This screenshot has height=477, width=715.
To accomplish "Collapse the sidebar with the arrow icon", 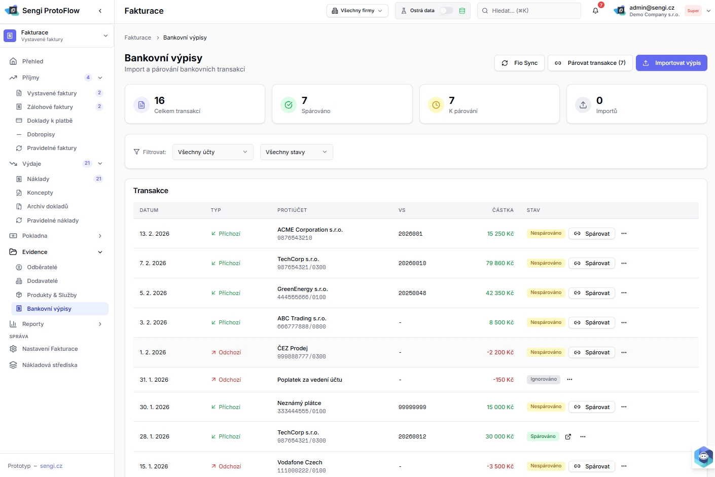I will coord(100,11).
